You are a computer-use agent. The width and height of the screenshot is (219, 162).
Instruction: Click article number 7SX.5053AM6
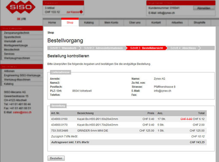[x=60, y=131]
